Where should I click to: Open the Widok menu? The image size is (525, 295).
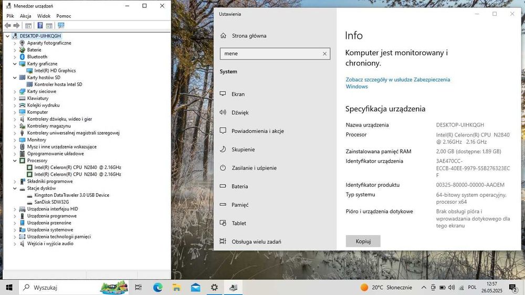coord(44,16)
